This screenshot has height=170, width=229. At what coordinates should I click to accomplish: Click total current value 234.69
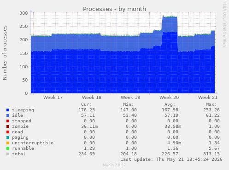pyautogui.click(x=87, y=154)
